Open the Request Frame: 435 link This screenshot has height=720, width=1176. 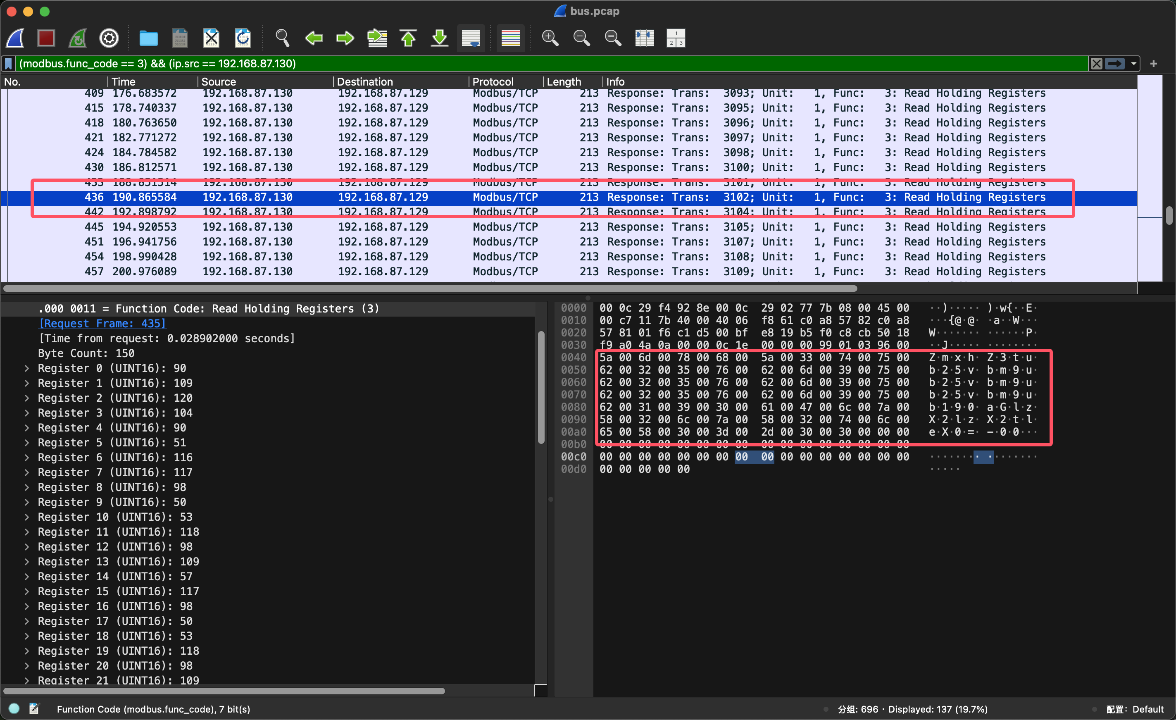tap(102, 323)
